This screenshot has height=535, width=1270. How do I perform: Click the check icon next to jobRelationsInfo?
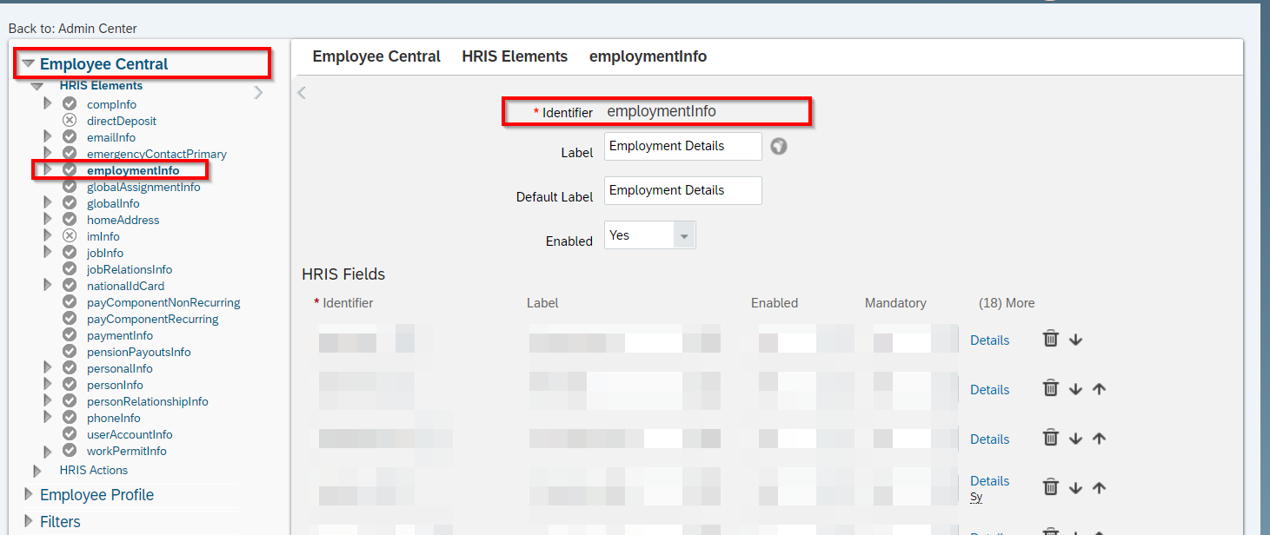(70, 269)
